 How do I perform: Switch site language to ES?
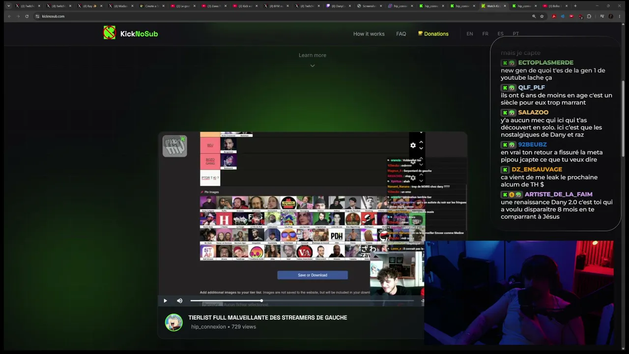500,34
